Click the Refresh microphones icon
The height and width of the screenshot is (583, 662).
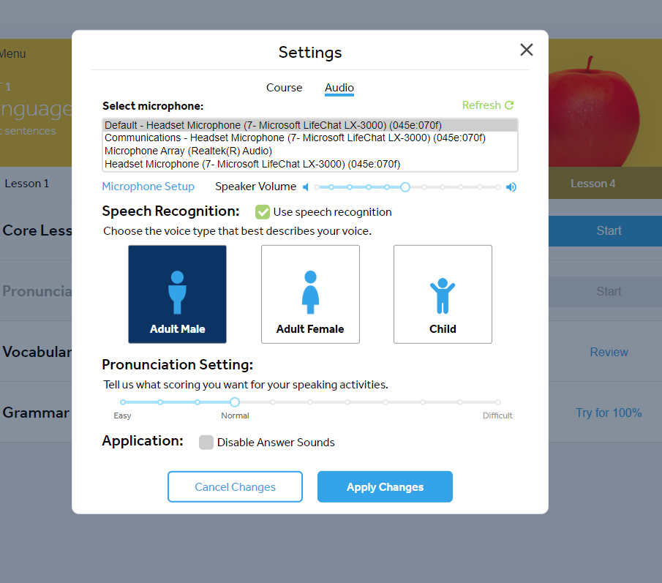point(509,105)
